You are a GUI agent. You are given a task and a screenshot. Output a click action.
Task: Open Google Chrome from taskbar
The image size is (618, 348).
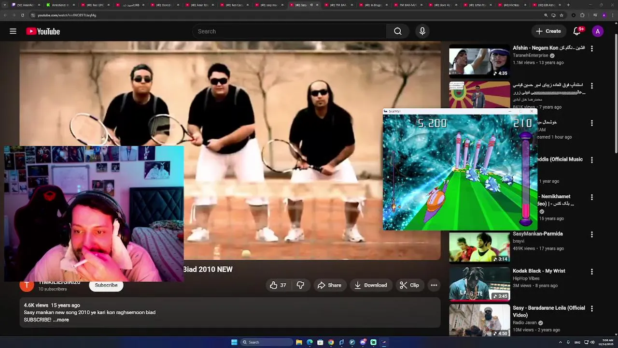click(331, 342)
